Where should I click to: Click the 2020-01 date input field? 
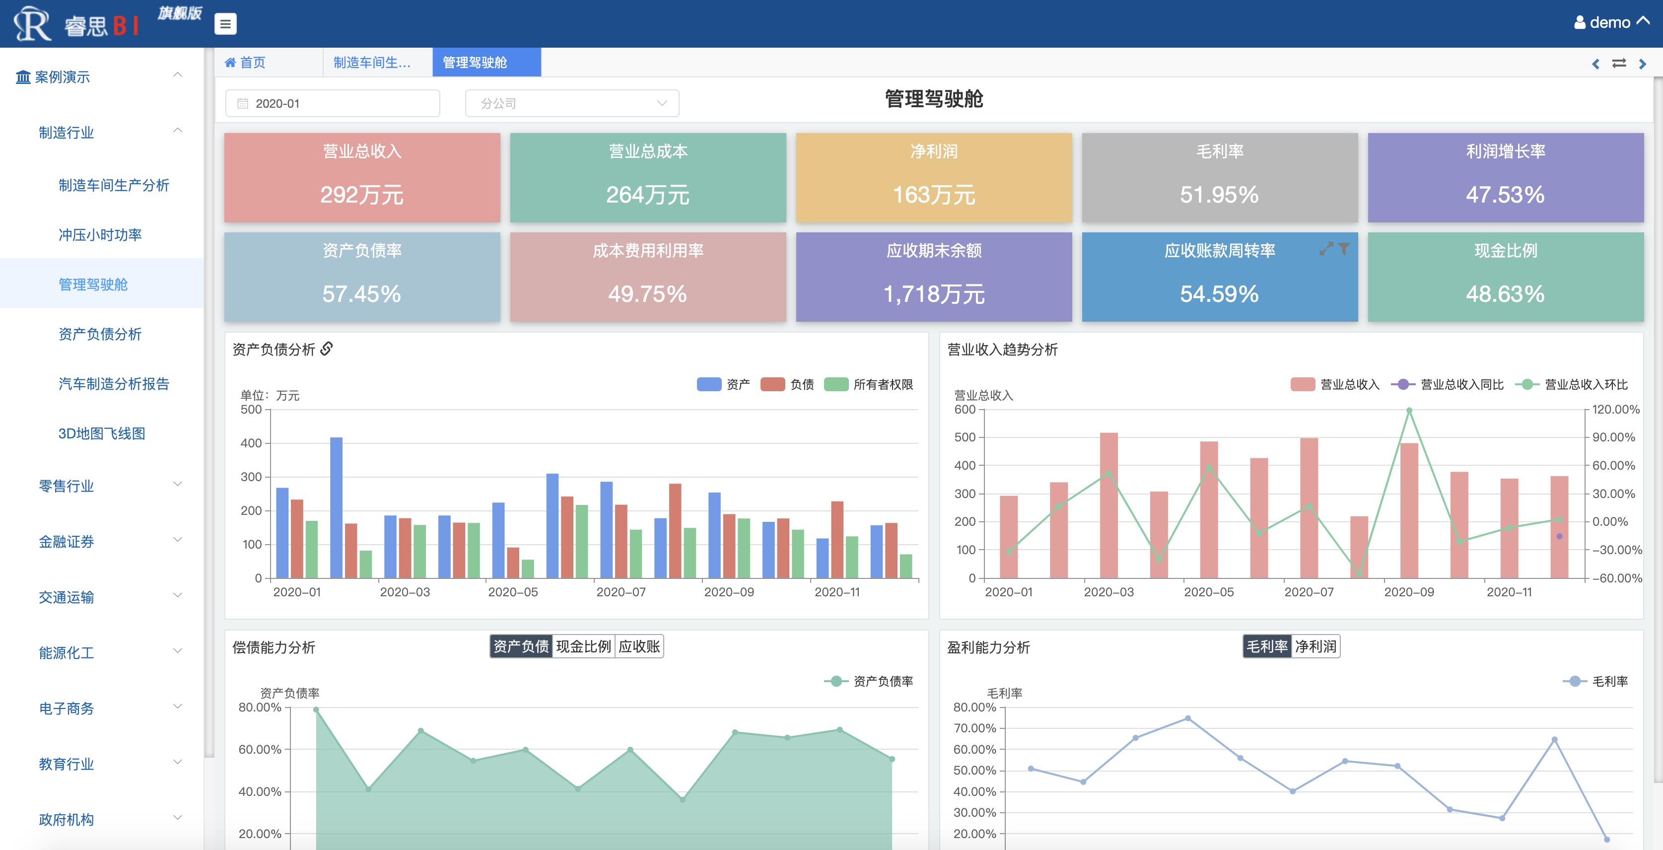333,103
